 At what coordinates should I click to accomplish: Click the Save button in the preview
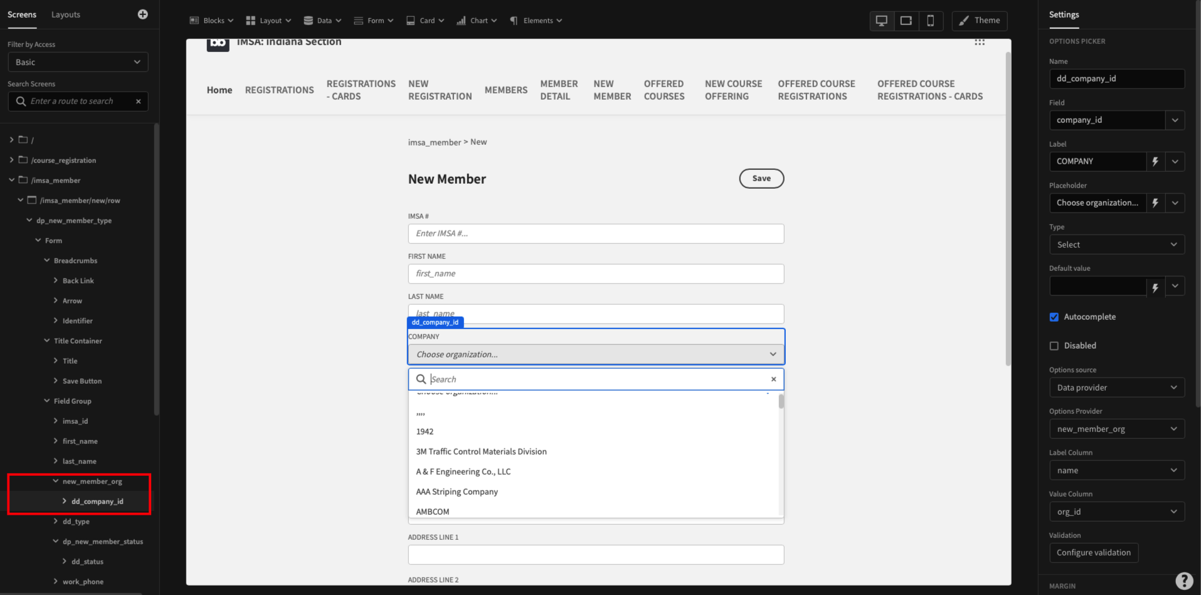761,178
